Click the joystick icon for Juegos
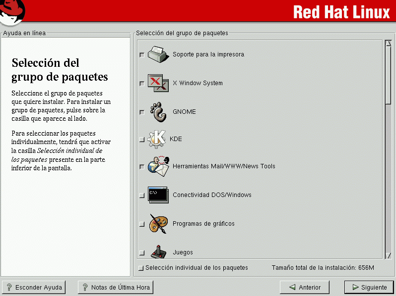The width and height of the screenshot is (396, 296). tap(158, 251)
